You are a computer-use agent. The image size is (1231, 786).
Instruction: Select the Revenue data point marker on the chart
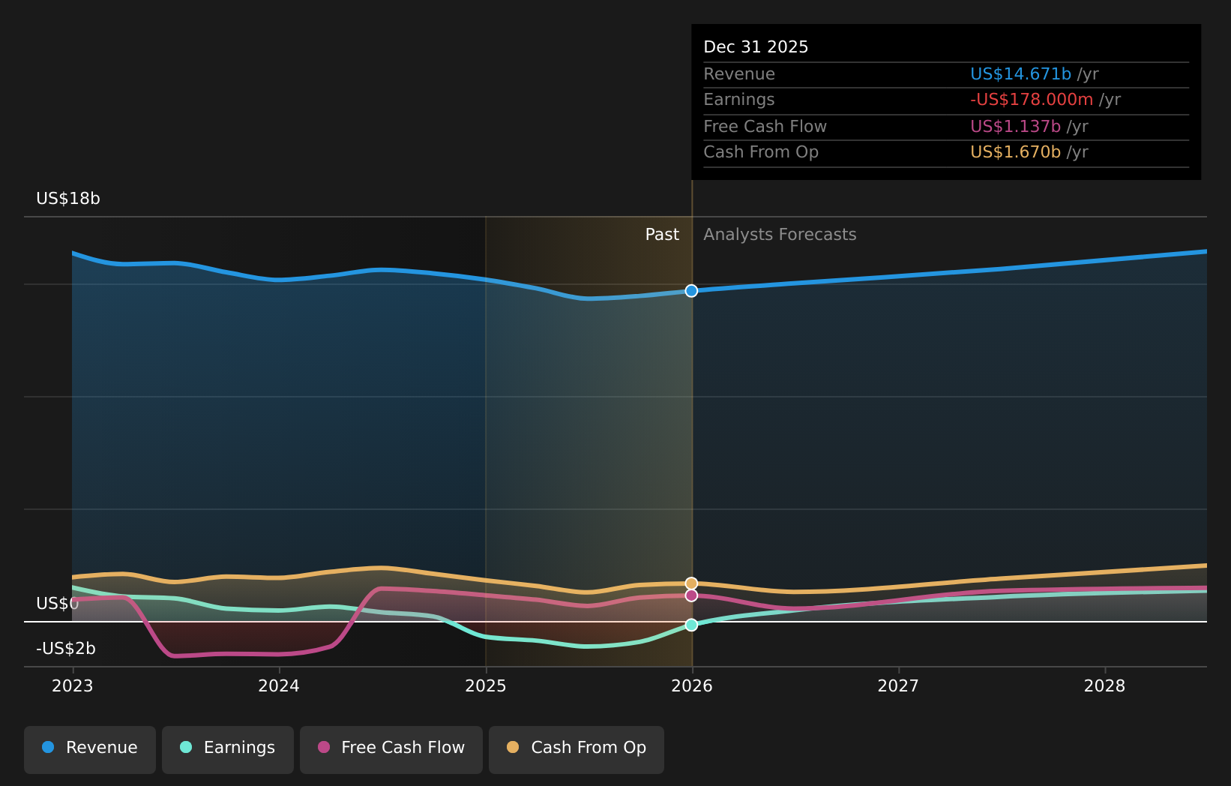coord(690,291)
